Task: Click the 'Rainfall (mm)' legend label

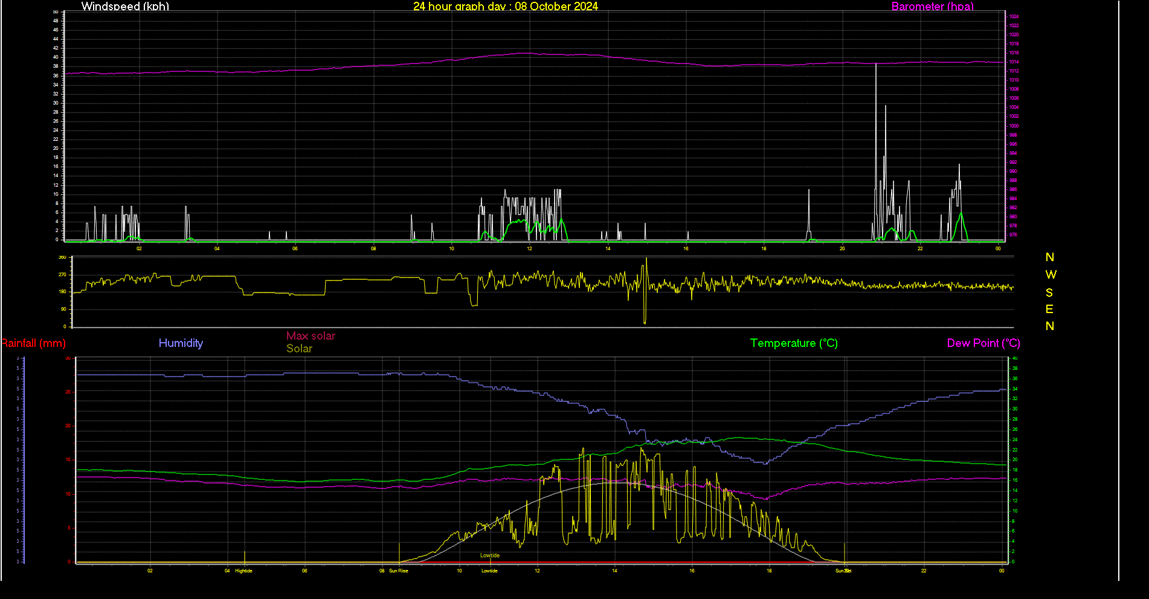Action: coord(33,343)
